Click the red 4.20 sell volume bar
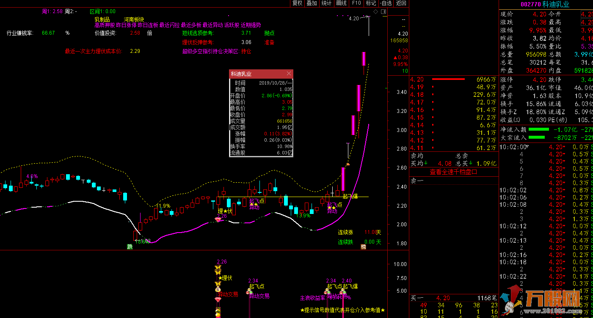593x318 pixels. (x=448, y=79)
